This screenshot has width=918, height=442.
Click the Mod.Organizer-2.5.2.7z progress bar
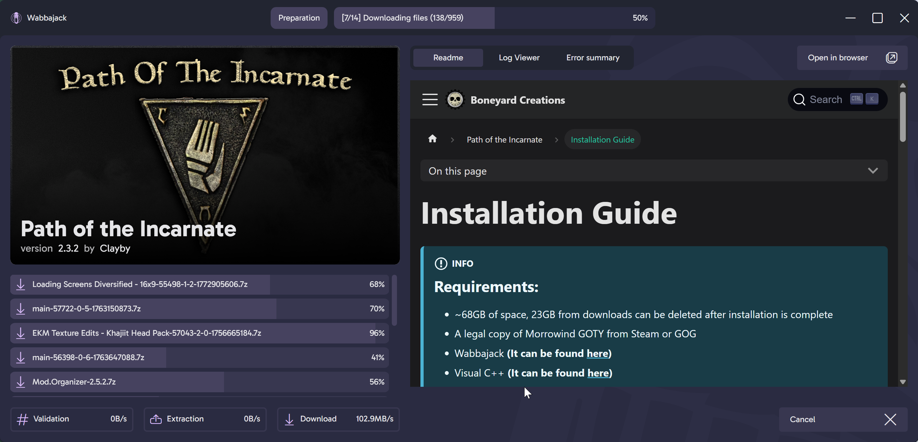(x=199, y=382)
